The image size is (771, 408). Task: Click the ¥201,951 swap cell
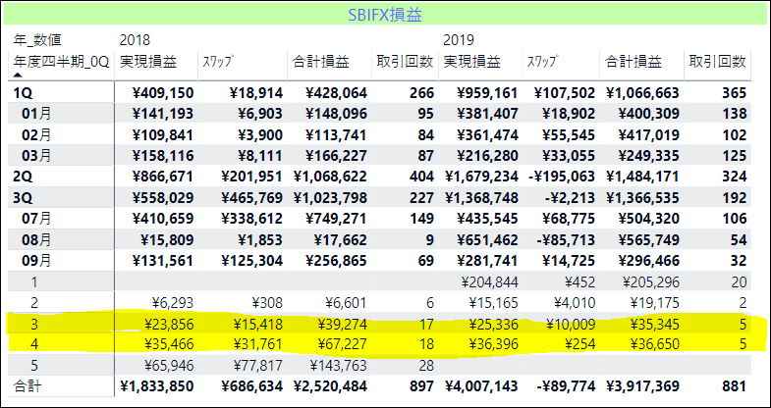pyautogui.click(x=251, y=177)
